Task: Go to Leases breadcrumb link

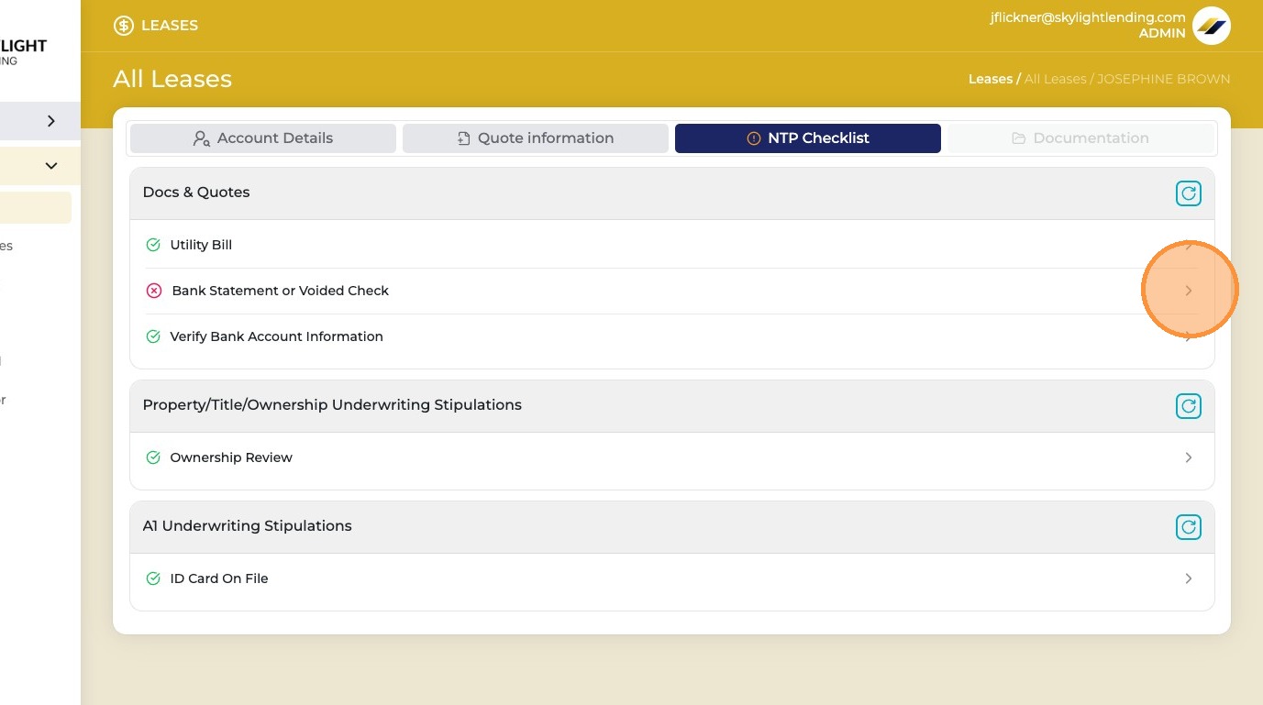Action: click(x=991, y=79)
